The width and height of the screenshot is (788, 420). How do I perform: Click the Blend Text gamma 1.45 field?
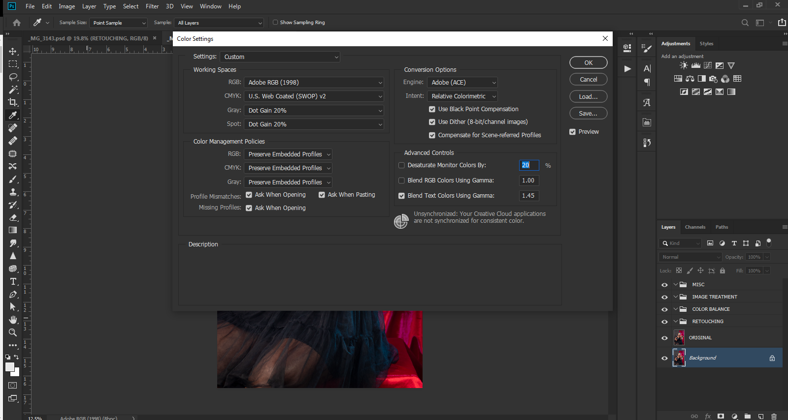pos(529,196)
